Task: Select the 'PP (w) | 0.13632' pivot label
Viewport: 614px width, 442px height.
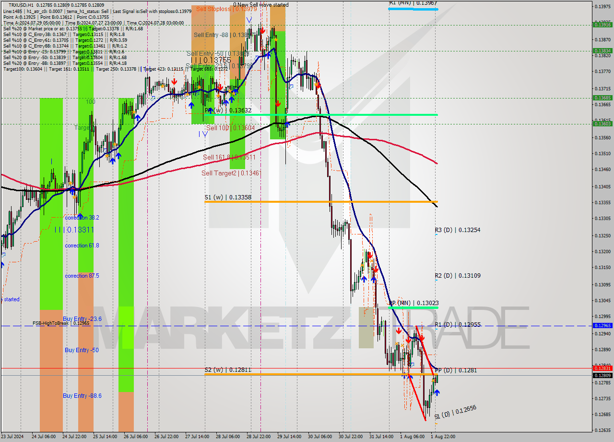Action: coord(228,110)
